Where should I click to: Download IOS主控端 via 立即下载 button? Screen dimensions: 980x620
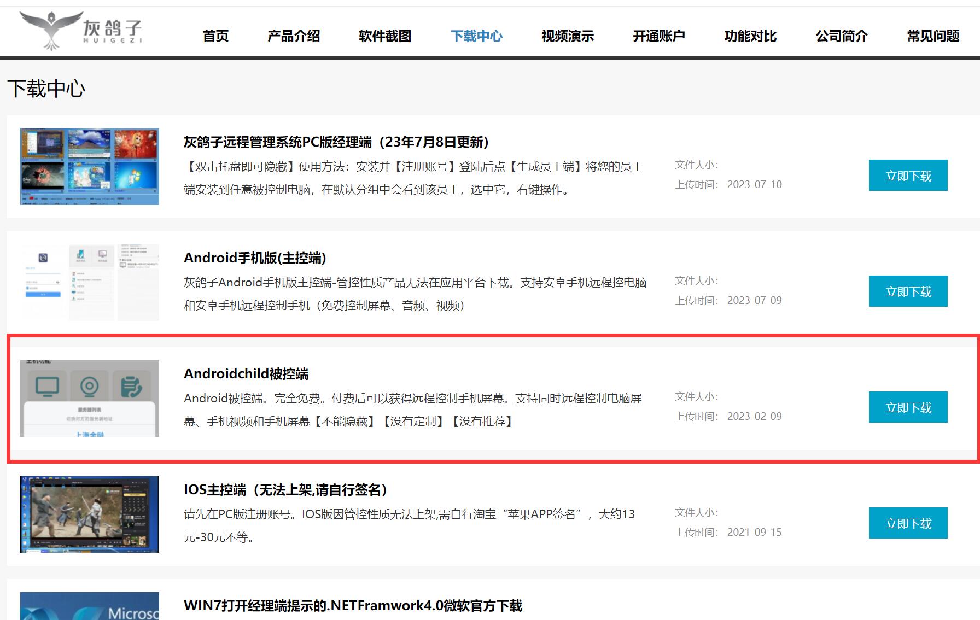click(908, 523)
